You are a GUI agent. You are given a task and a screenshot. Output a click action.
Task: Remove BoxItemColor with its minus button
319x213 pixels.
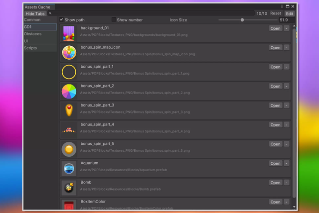tap(287, 202)
